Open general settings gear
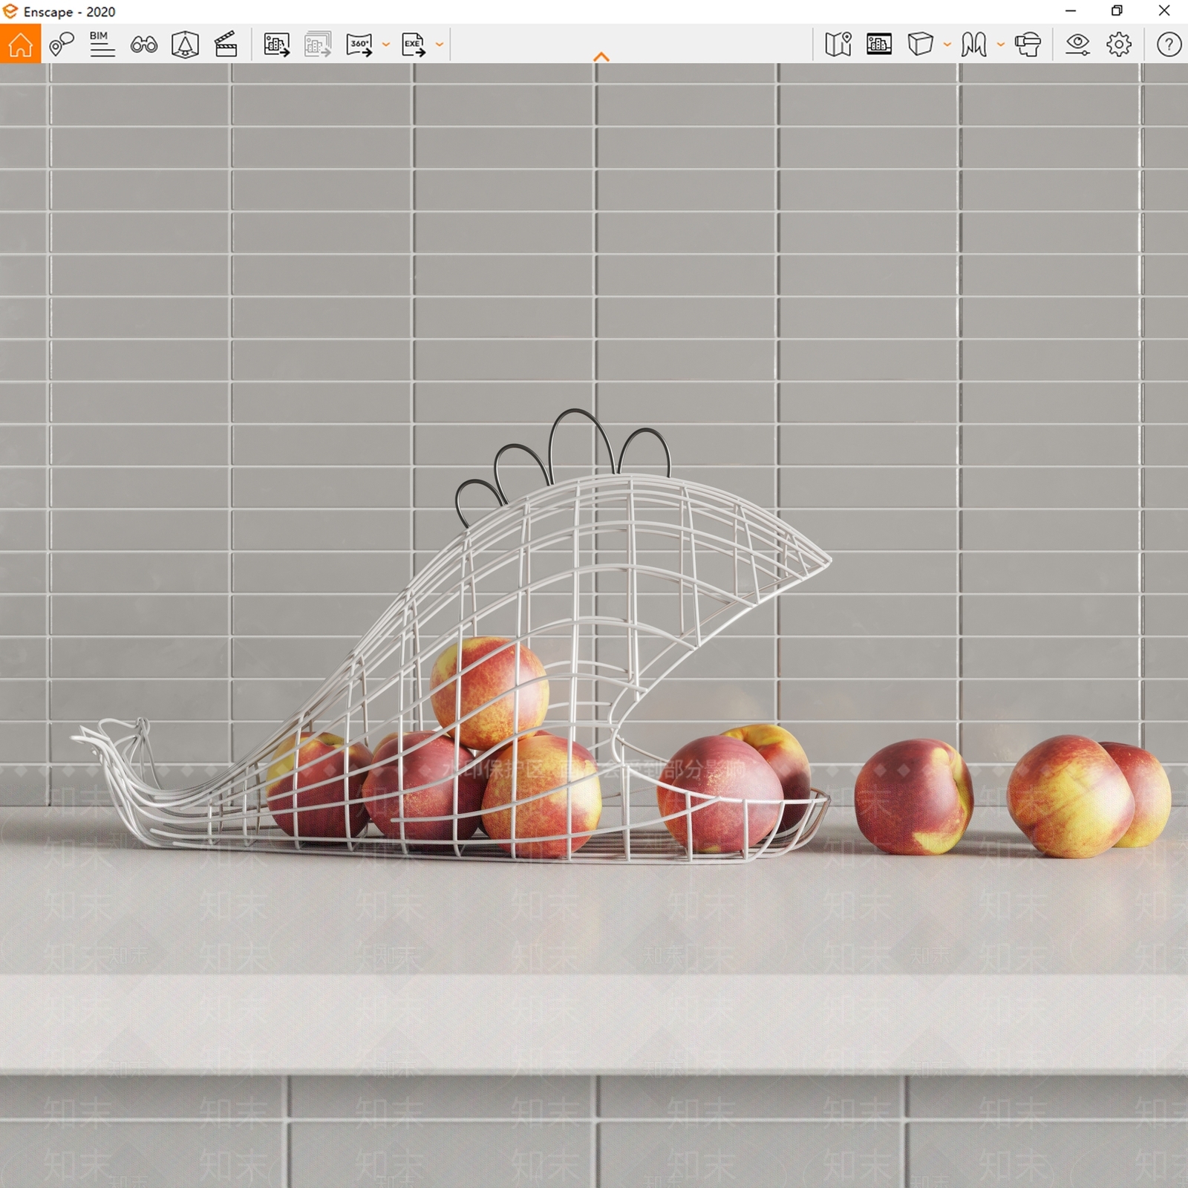The height and width of the screenshot is (1188, 1188). [x=1119, y=45]
